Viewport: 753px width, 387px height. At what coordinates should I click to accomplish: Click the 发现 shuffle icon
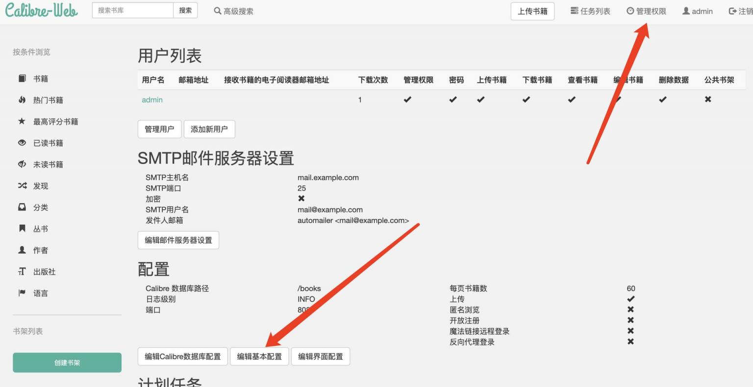coord(22,186)
